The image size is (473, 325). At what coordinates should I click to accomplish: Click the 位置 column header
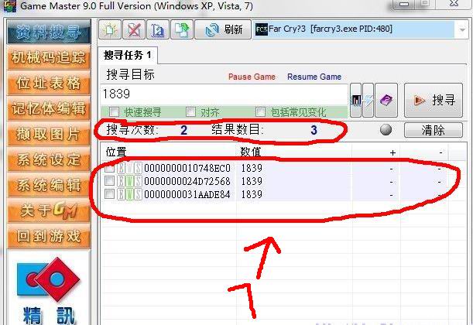tap(168, 152)
